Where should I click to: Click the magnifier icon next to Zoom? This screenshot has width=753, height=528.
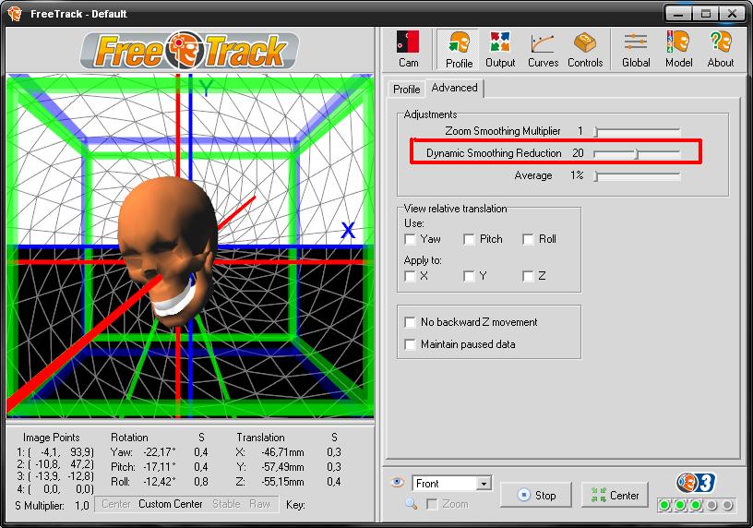(x=411, y=503)
